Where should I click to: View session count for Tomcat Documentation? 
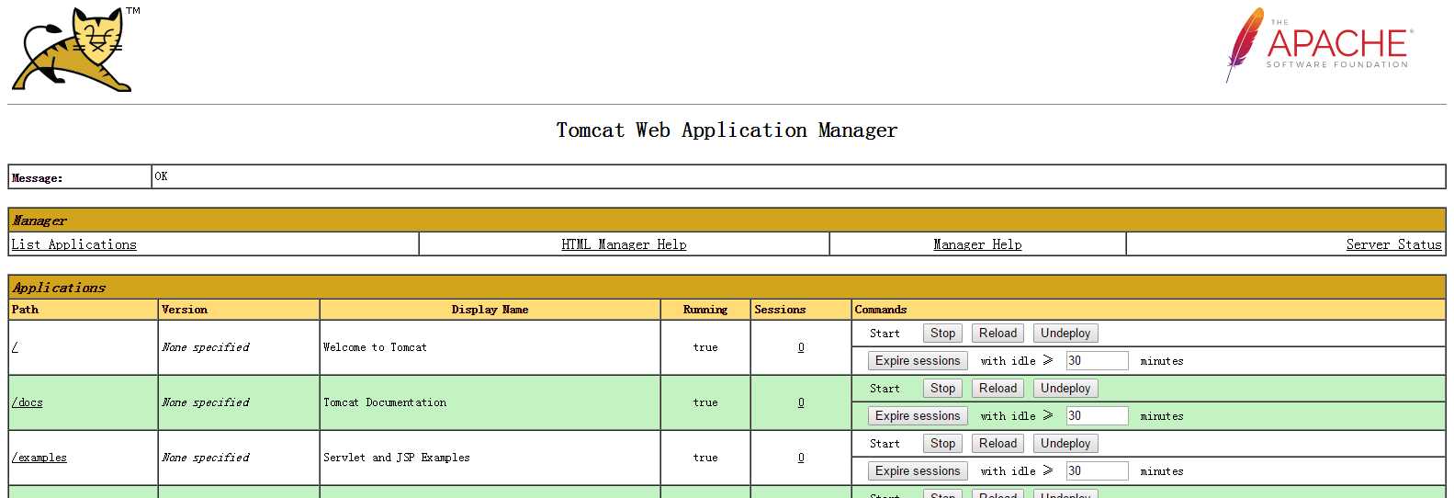coord(801,402)
